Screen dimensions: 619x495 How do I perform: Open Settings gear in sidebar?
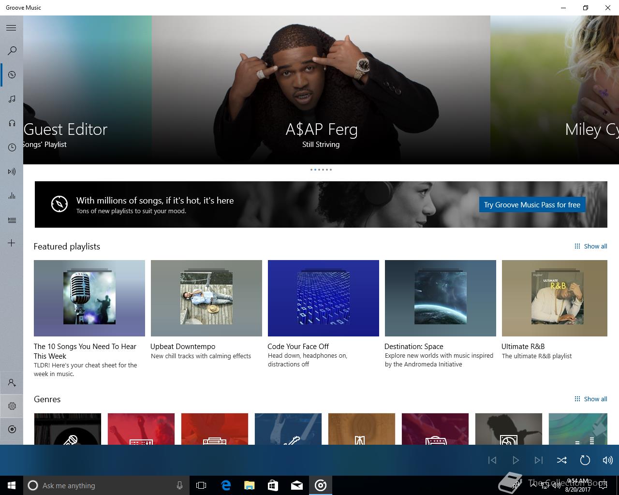(12, 406)
